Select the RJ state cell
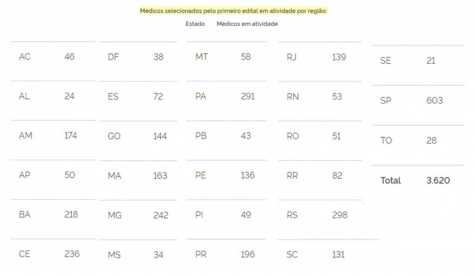 pyautogui.click(x=292, y=58)
